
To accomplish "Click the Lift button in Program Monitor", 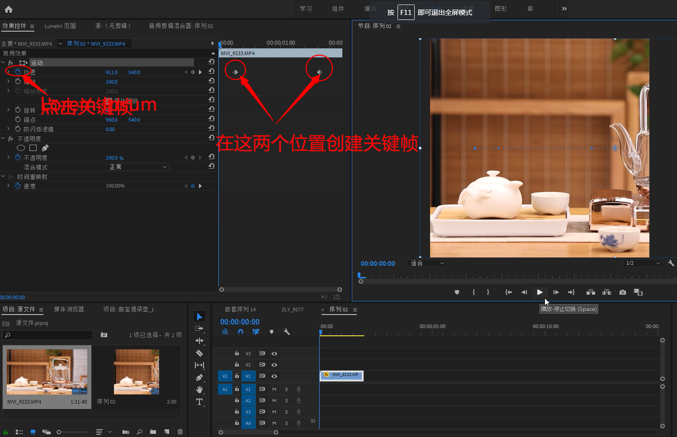I will point(591,292).
